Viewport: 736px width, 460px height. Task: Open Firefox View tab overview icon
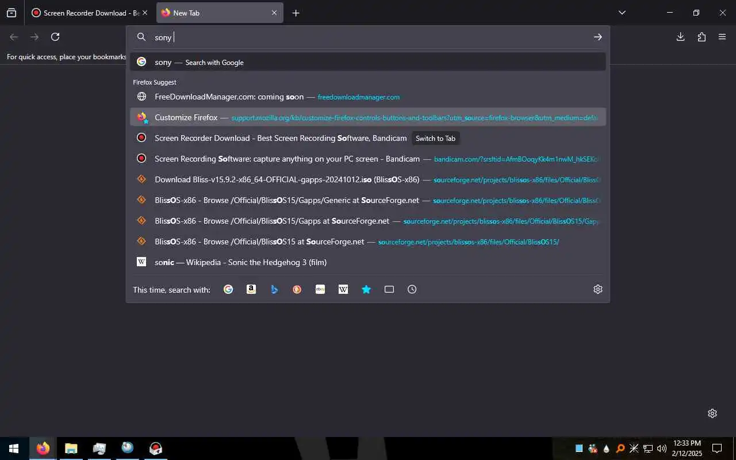pos(11,13)
